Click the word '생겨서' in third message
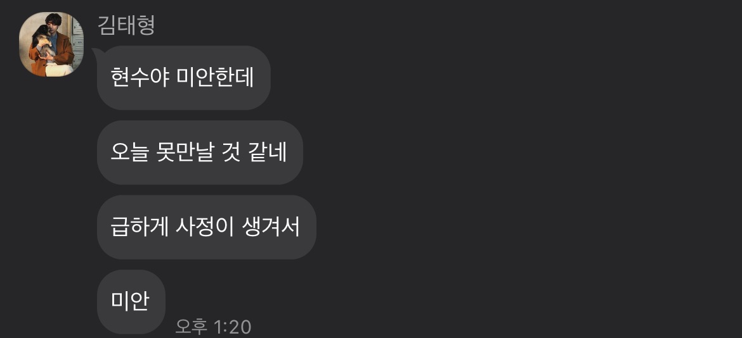 coord(271,227)
